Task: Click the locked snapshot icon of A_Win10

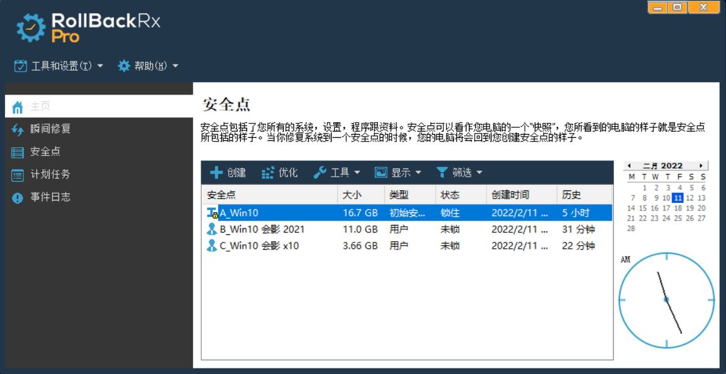Action: [x=212, y=213]
